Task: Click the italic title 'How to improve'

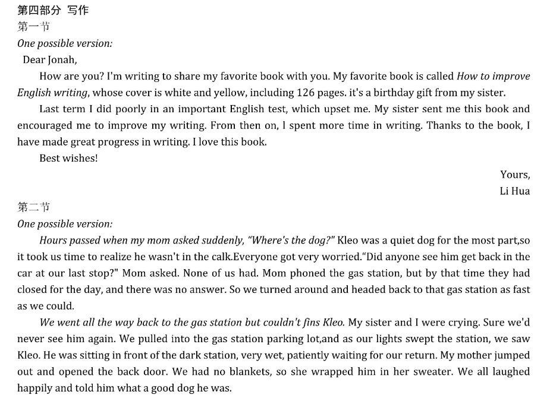Action: tap(493, 77)
